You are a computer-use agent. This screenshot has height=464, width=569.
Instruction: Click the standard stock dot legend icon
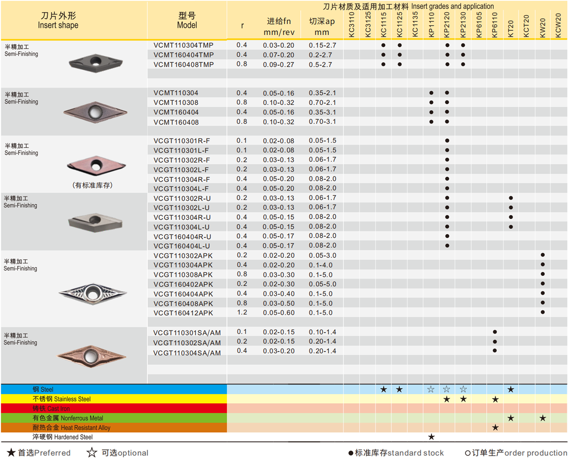tap(351, 453)
